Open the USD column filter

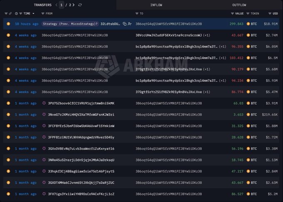[270, 14]
